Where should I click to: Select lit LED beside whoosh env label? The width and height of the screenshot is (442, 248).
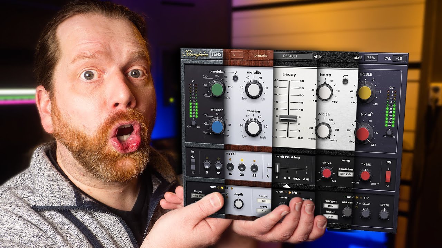coord(222,187)
